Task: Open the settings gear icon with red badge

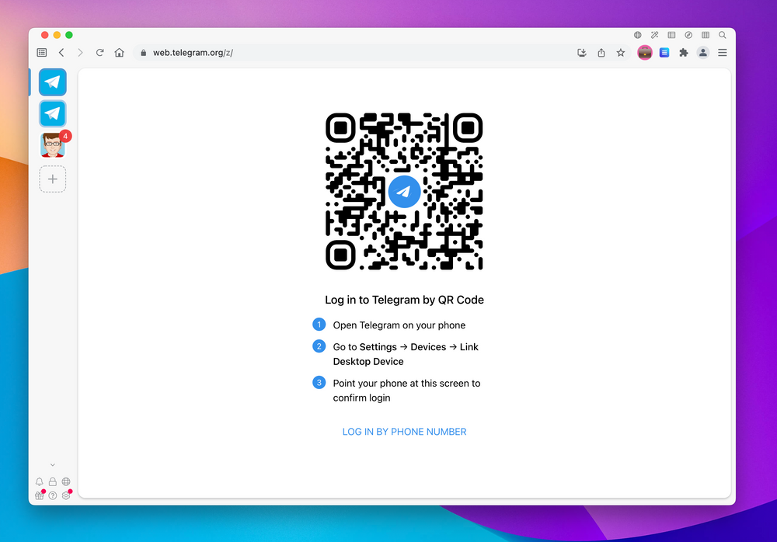Action: [66, 495]
